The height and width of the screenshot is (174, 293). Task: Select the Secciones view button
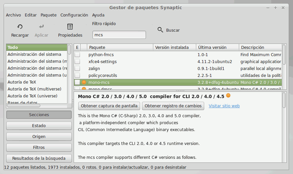(x=39, y=115)
